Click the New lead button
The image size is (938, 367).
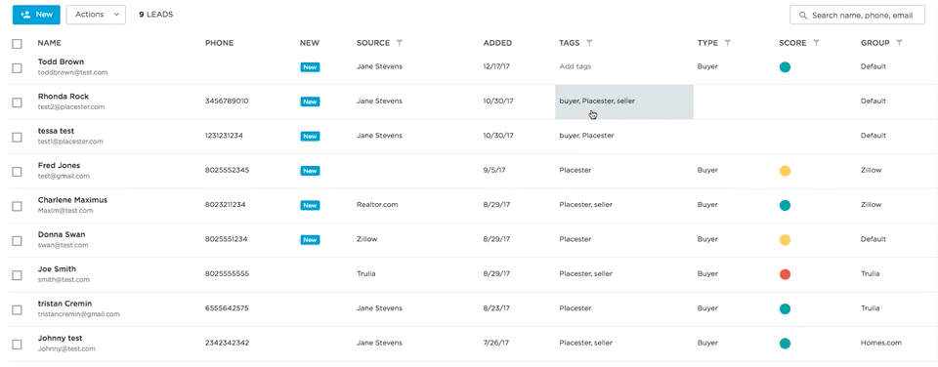pyautogui.click(x=36, y=15)
